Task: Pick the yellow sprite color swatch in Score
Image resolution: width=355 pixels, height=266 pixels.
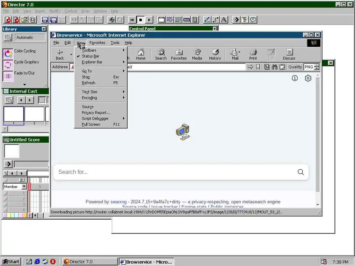Action: [x=9, y=215]
